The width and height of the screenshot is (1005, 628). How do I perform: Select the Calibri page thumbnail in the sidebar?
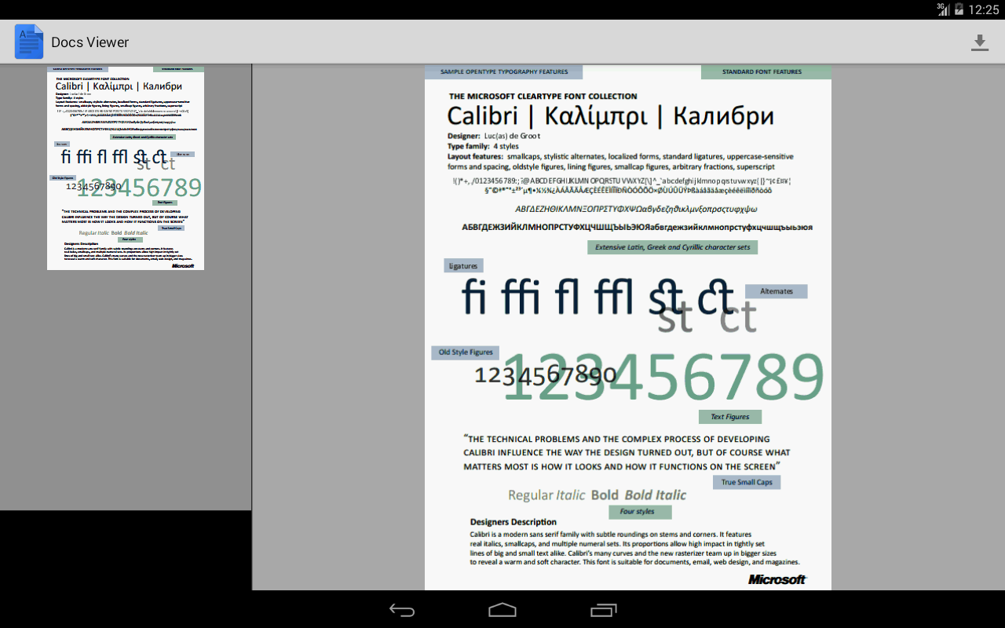coord(126,169)
